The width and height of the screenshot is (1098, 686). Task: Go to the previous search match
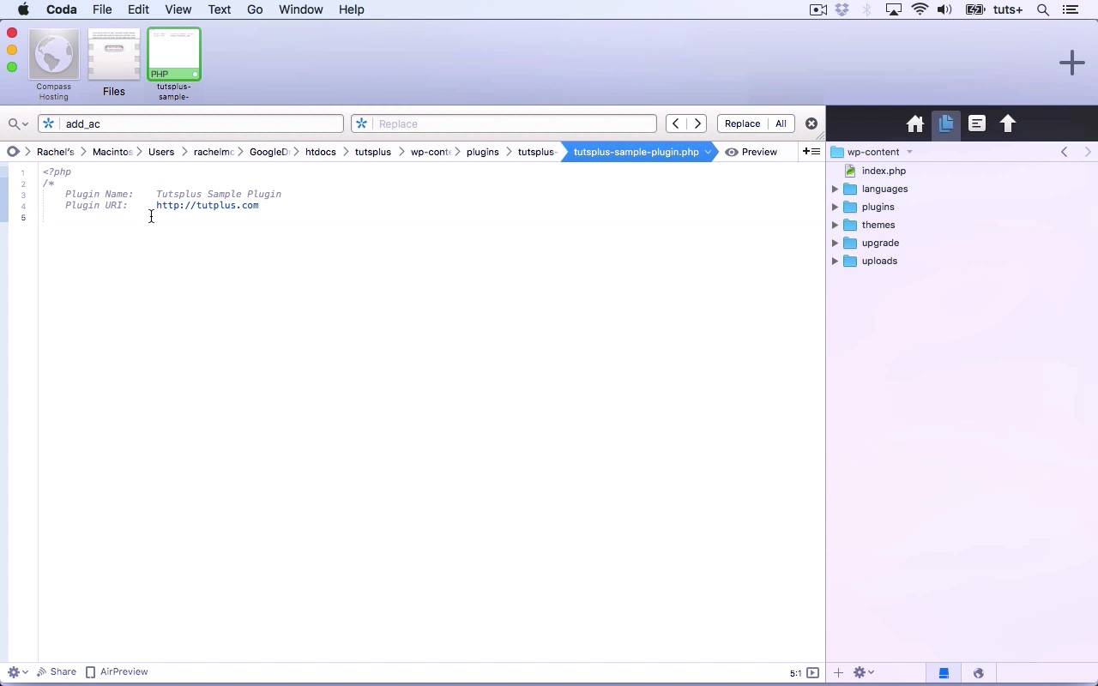coord(676,123)
